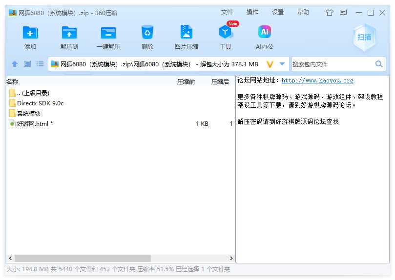This screenshot has height=280, width=395.
Task: Sort by the 压缩前 column header
Action: click(x=186, y=82)
